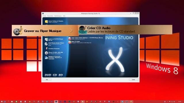Viewport: 184px width, 103px height.
Task: Click the Auto Copier Fichiers Musique icon
Action: (70, 38)
